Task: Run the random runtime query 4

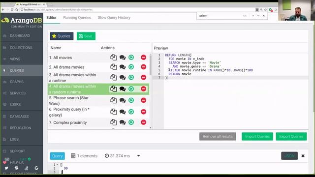Action: coord(131,88)
